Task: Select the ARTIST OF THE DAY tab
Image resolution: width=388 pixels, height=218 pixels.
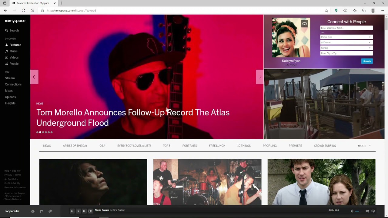Action: 75,146
